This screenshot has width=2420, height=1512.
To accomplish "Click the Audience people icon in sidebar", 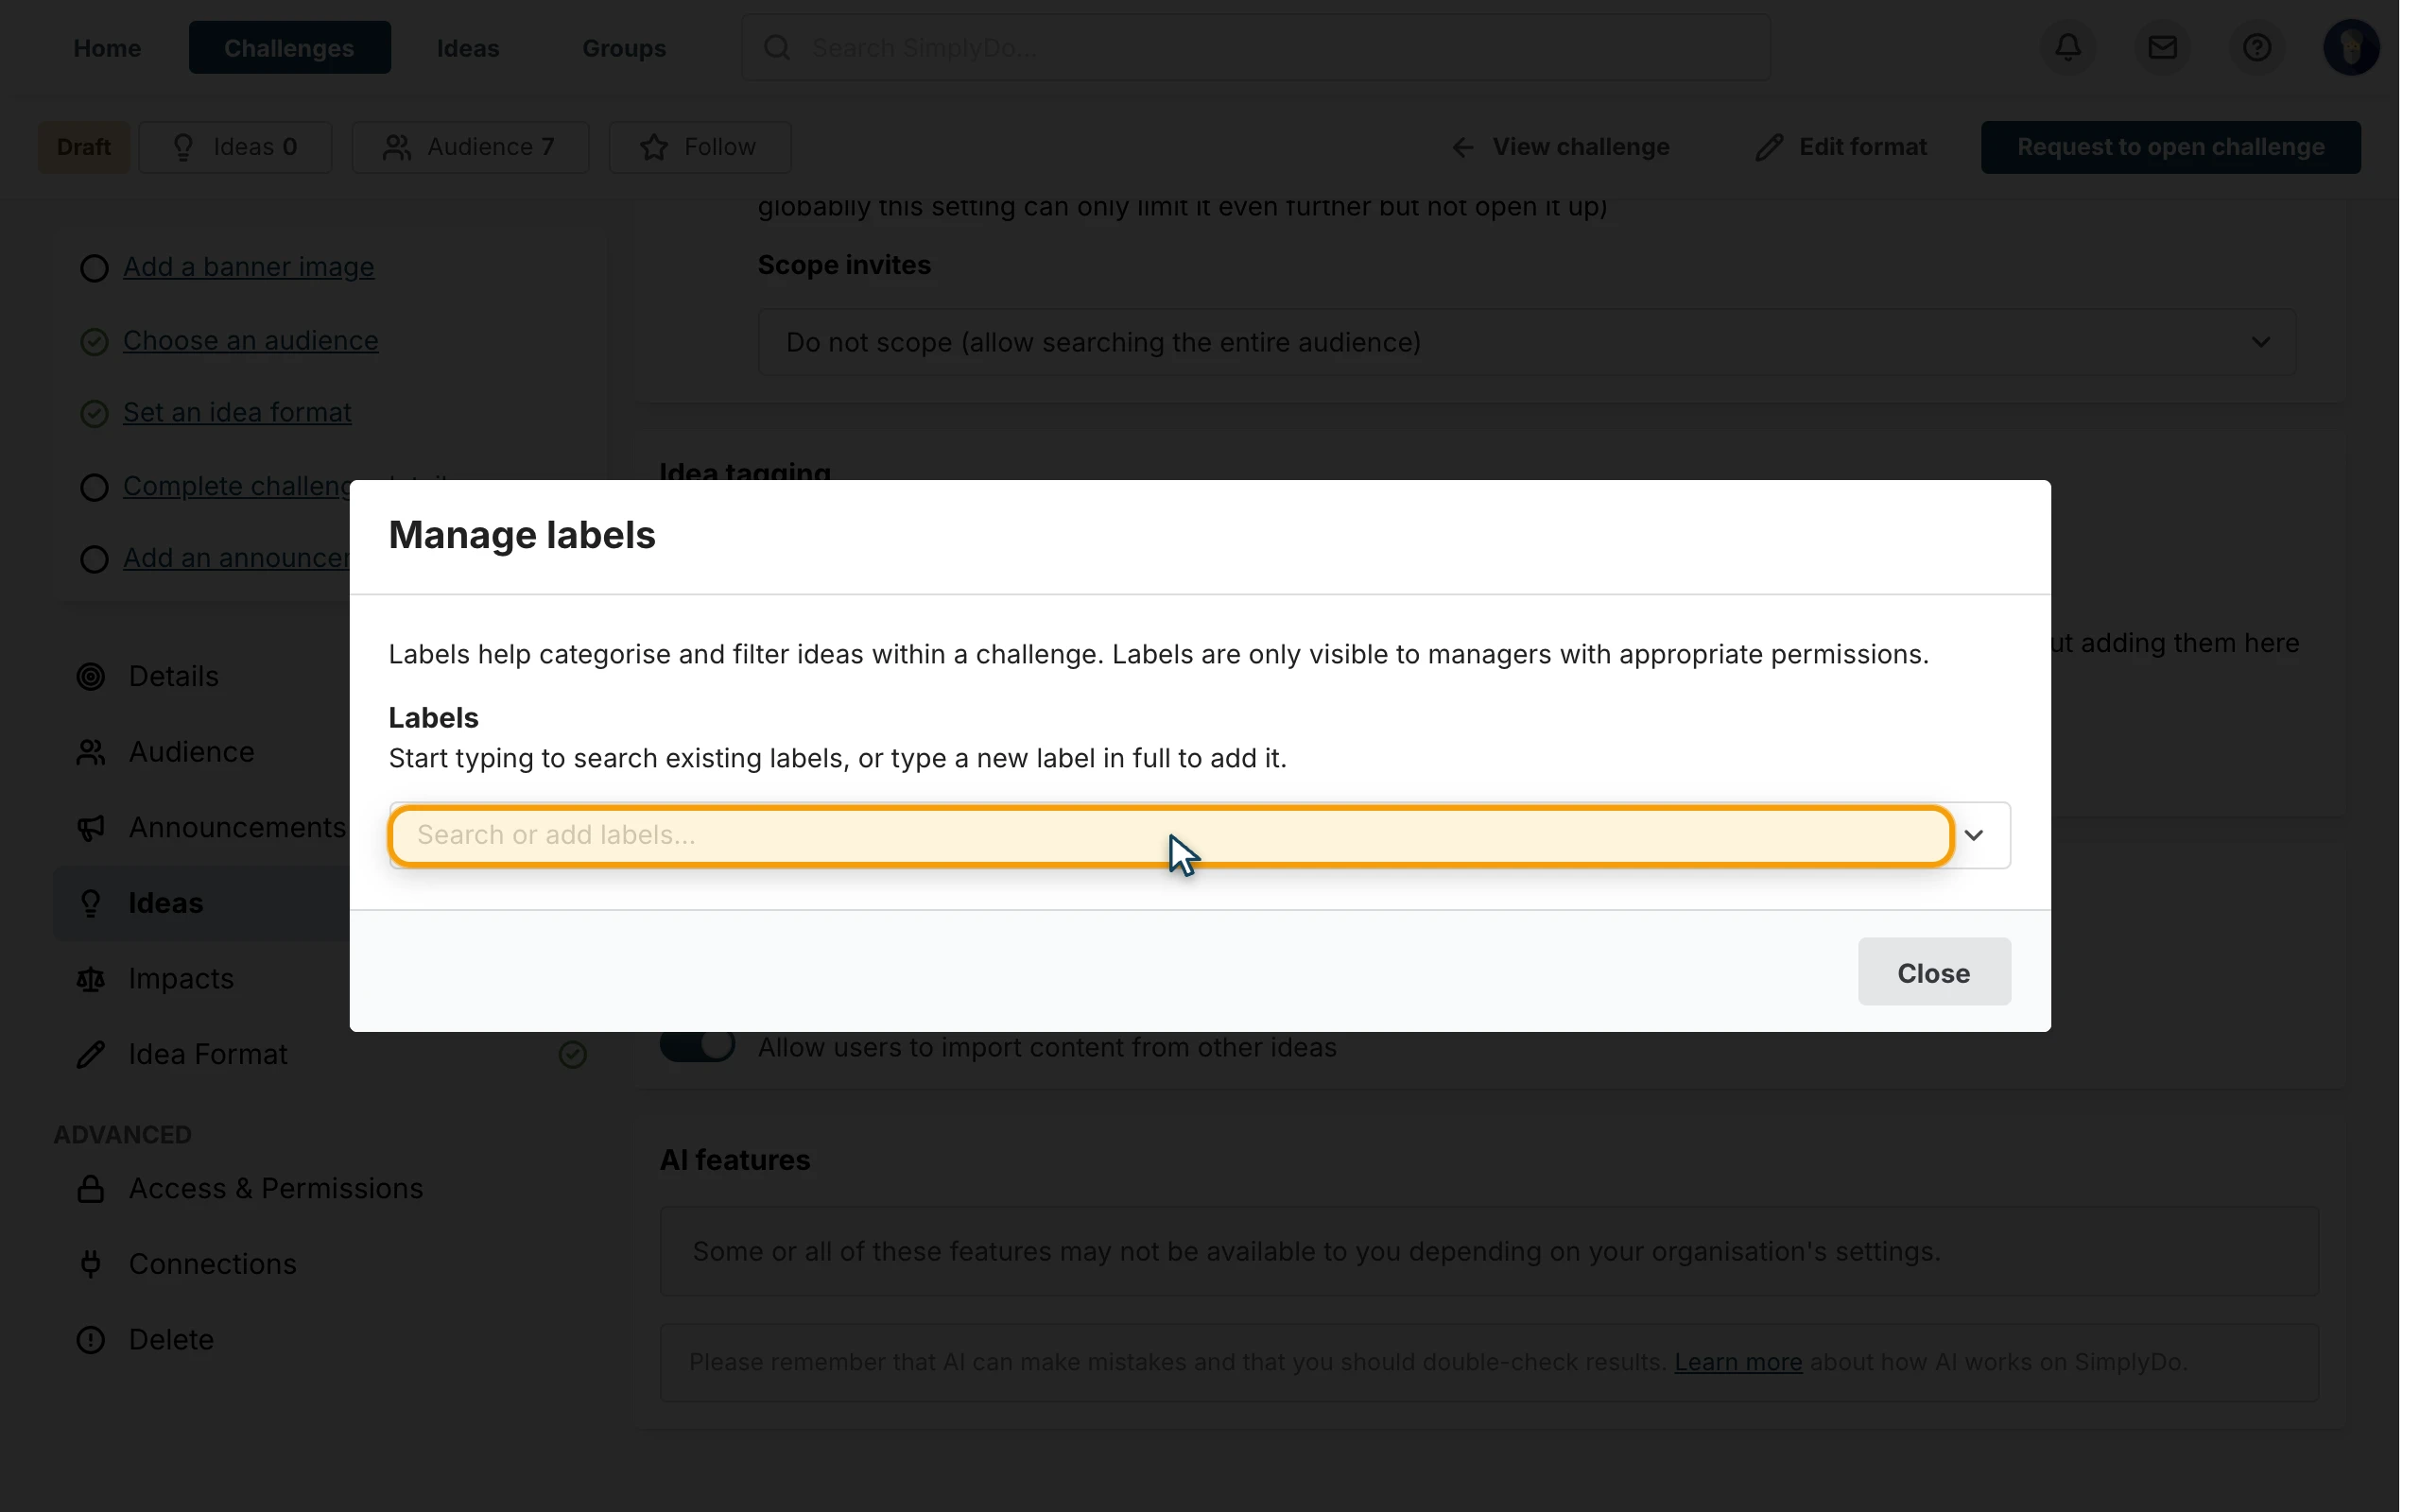I will 91,752.
